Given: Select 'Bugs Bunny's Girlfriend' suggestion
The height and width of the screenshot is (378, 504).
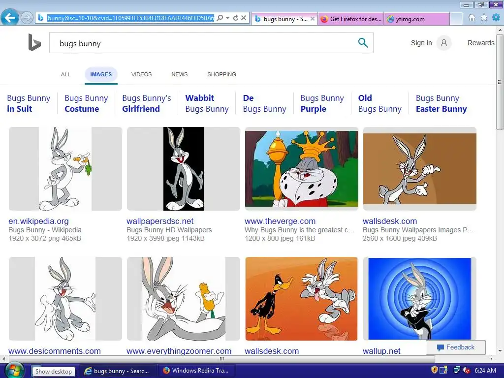Looking at the screenshot, I should [x=147, y=103].
